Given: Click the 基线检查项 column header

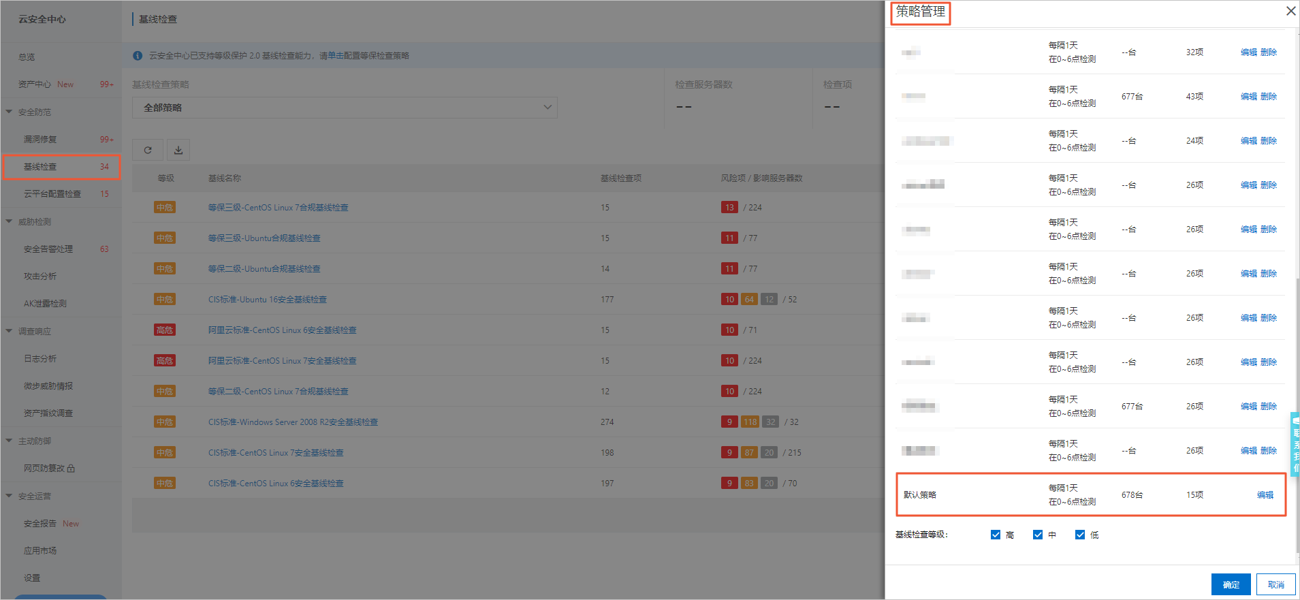Looking at the screenshot, I should pyautogui.click(x=621, y=178).
